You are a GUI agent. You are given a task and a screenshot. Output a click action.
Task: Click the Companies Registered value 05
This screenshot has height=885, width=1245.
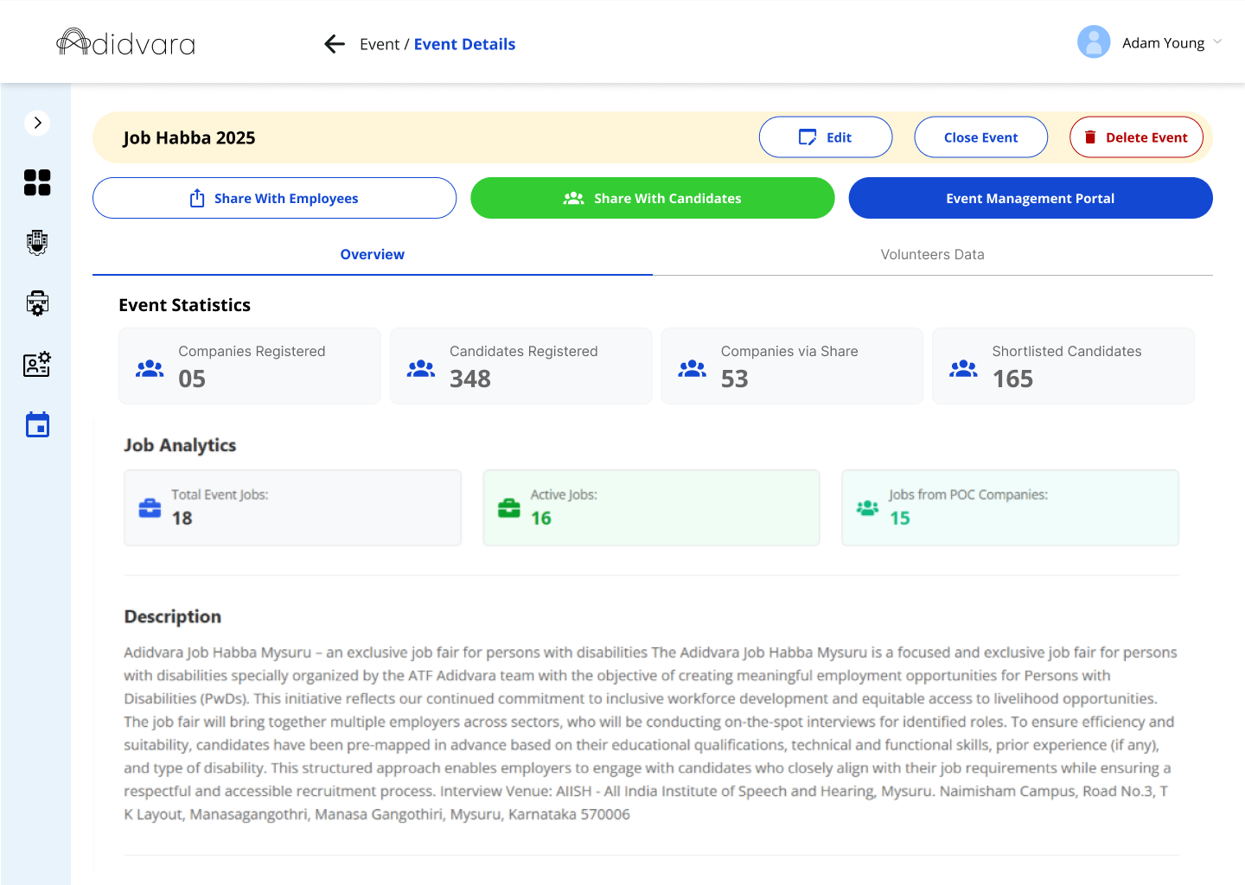tap(192, 379)
